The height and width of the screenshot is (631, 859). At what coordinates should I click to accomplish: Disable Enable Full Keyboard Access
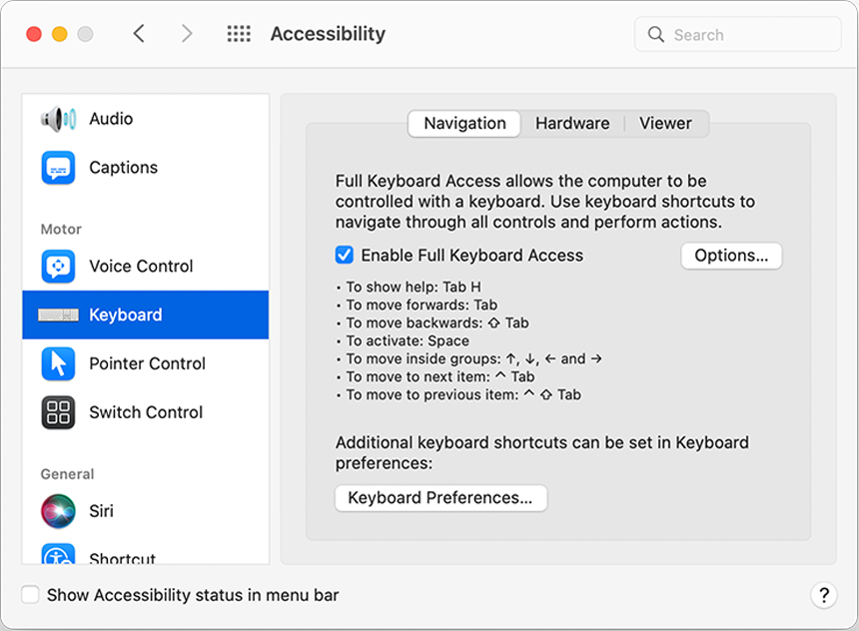(344, 256)
